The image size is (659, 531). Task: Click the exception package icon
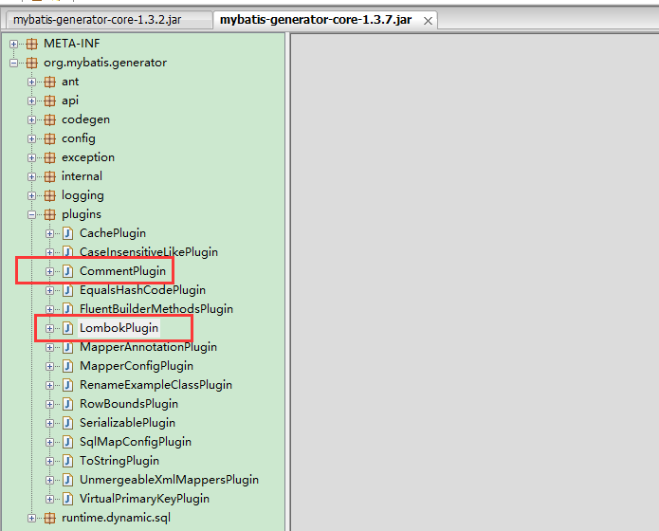(x=50, y=157)
